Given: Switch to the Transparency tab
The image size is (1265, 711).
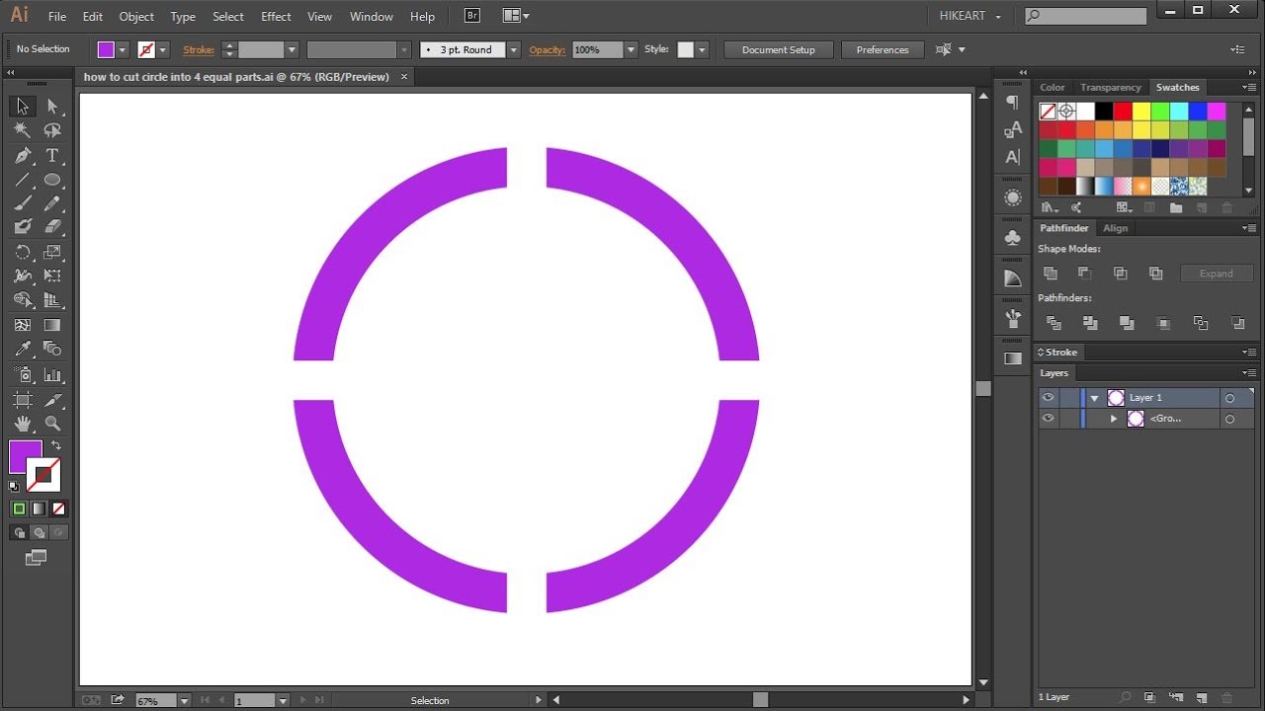Looking at the screenshot, I should click(1110, 88).
